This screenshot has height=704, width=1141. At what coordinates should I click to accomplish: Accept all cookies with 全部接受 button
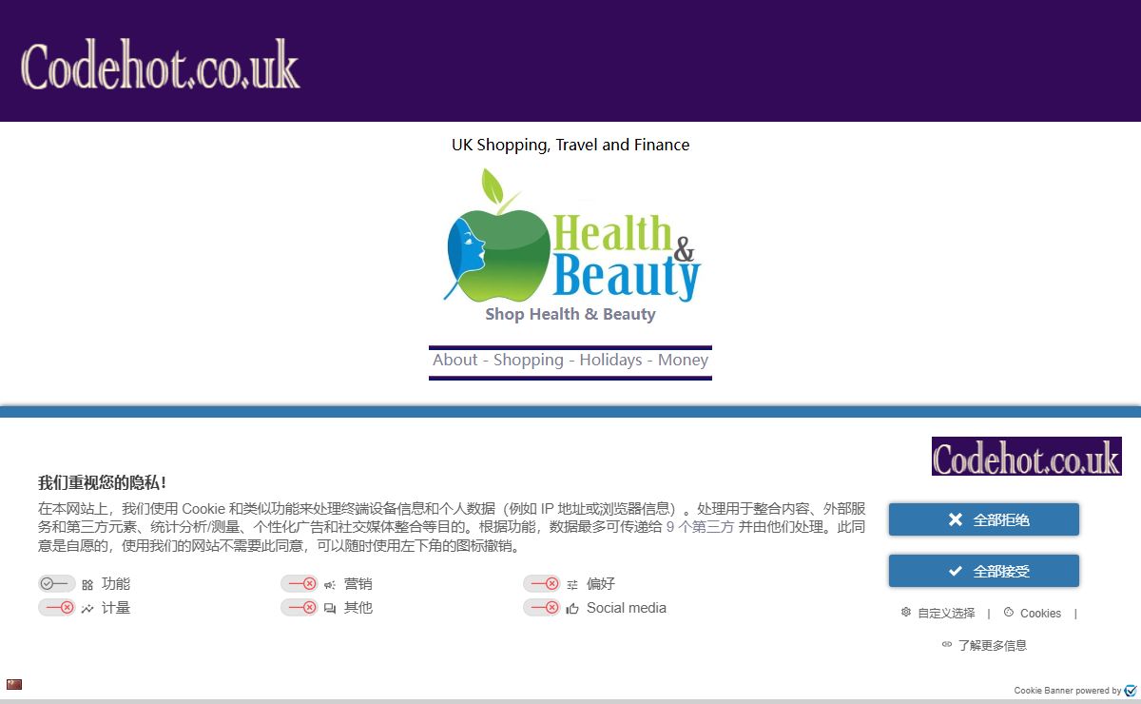[984, 571]
